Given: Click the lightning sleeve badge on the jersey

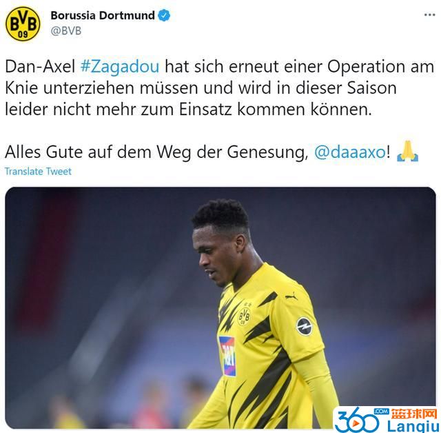Looking at the screenshot, I should (x=304, y=326).
